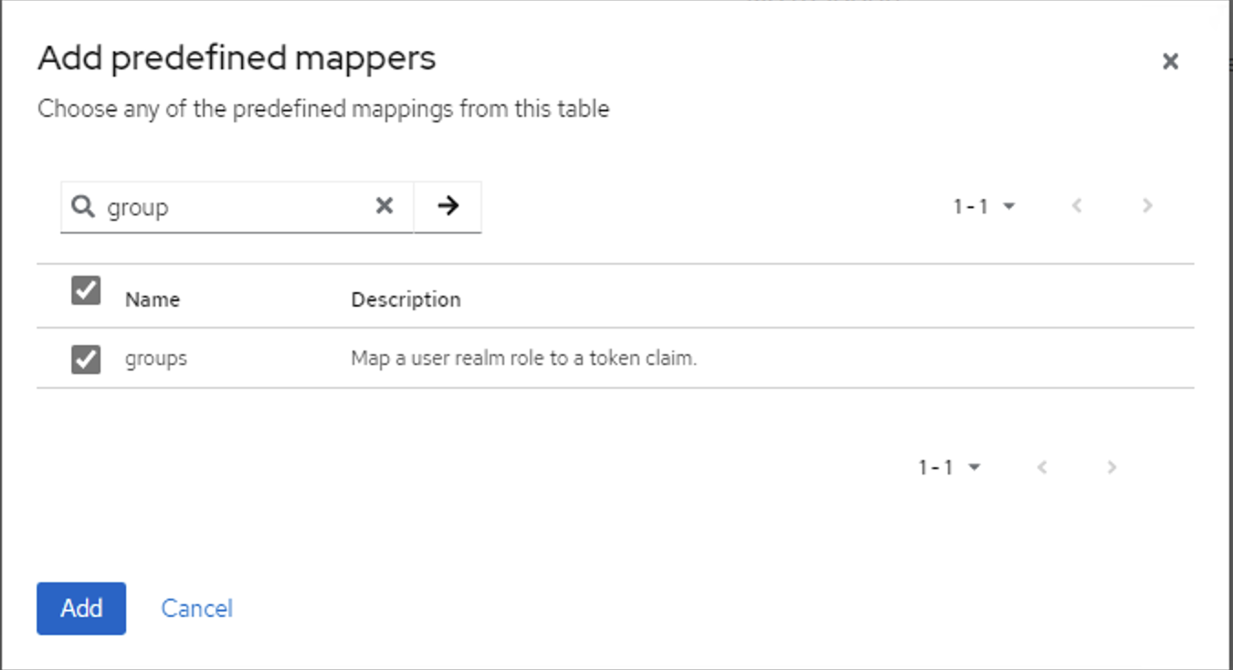Viewport: 1233px width, 670px height.
Task: Open the top 1-1 per-page dropdown
Action: 985,207
